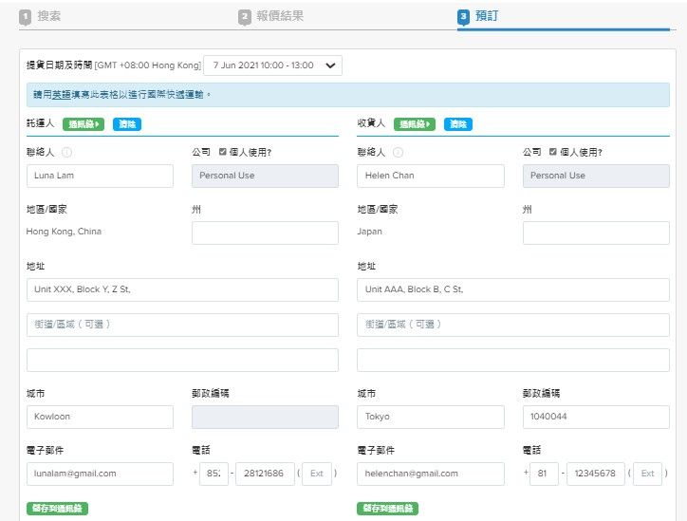The image size is (687, 521).
Task: Toggle receiver's 個人使用 checkbox
Action: [x=553, y=152]
